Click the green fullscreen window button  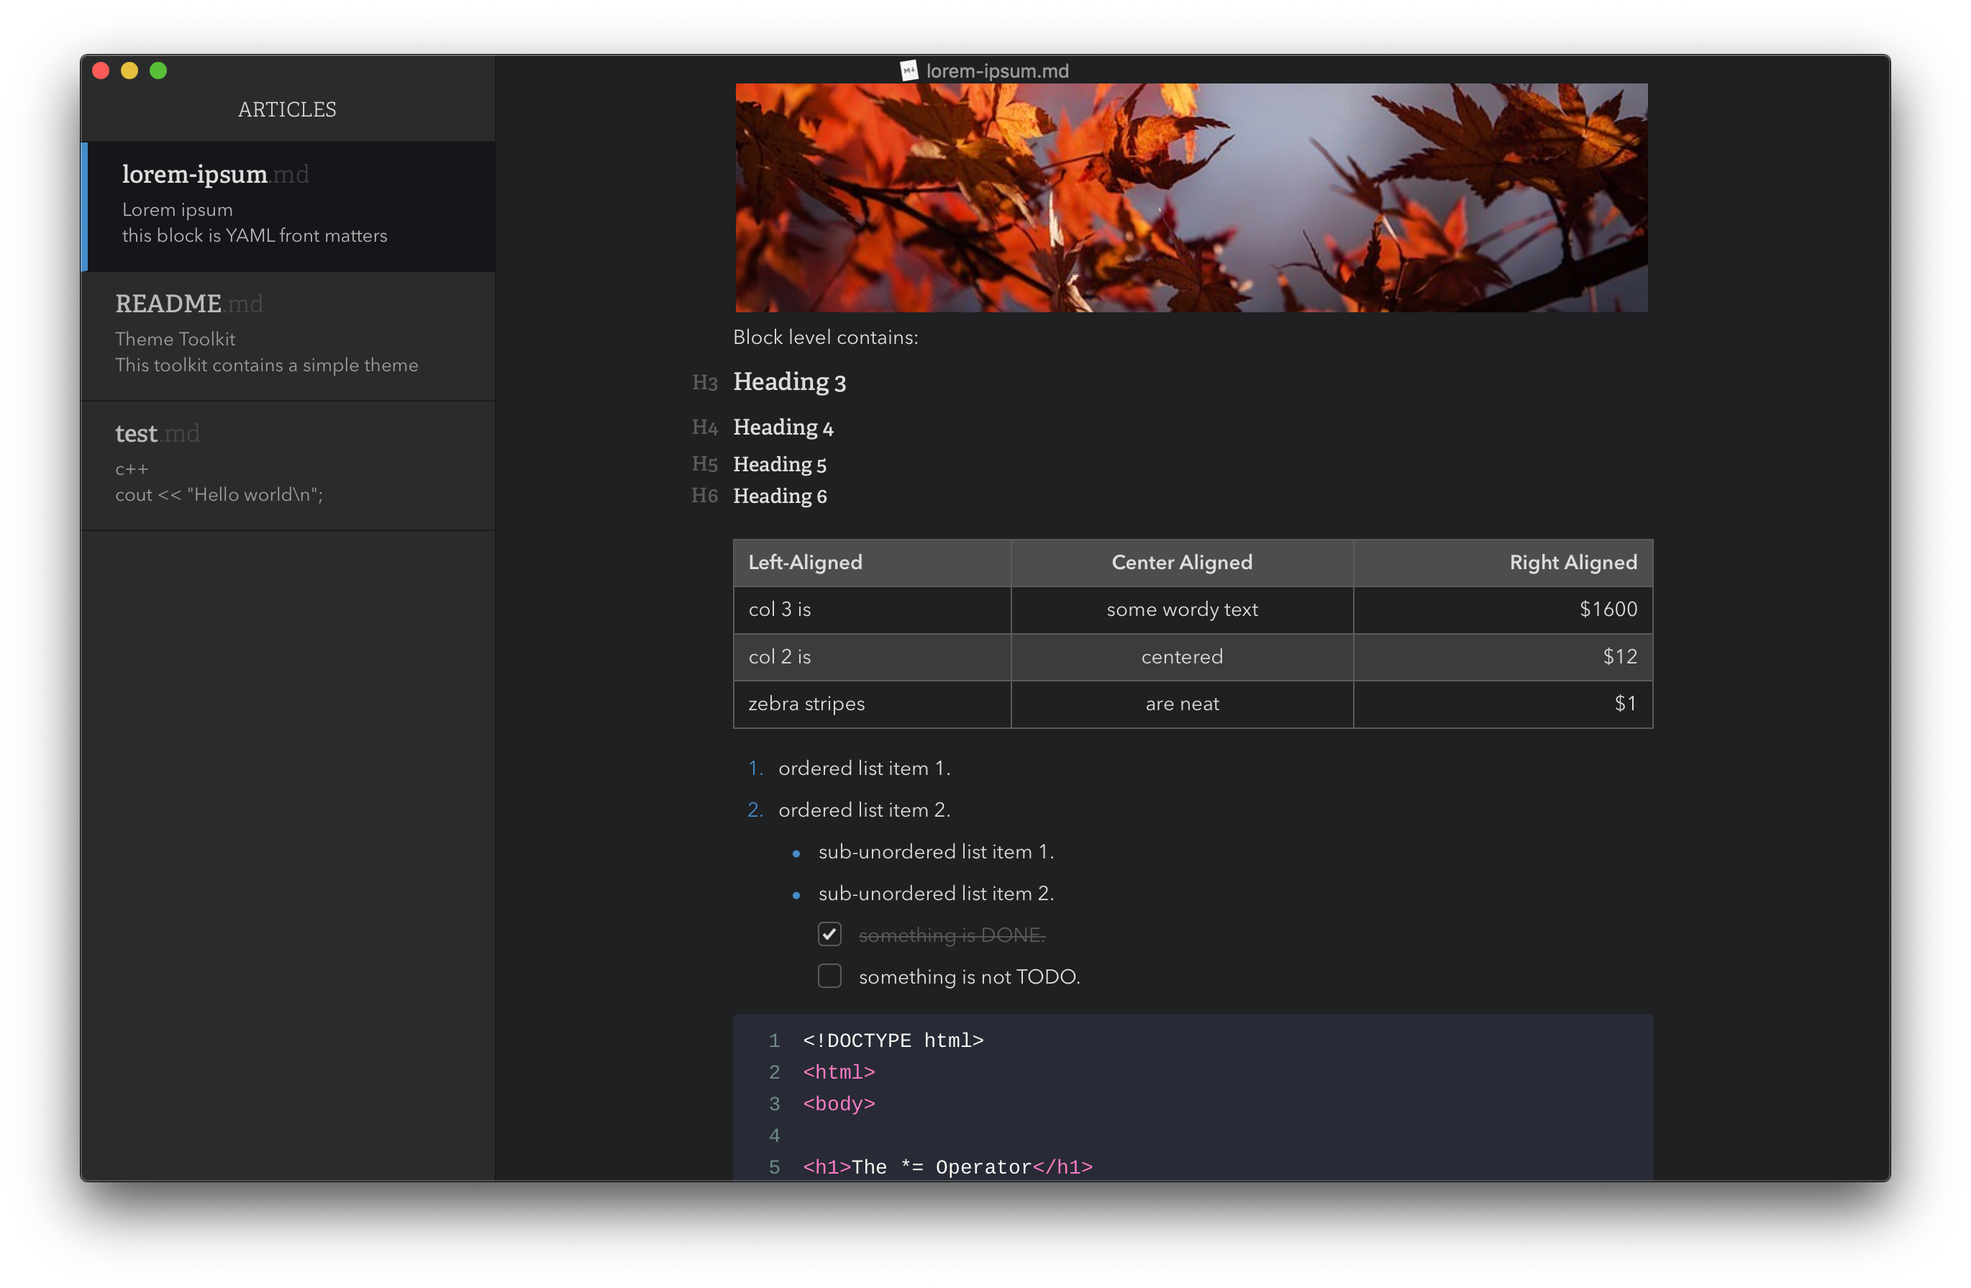coord(158,71)
